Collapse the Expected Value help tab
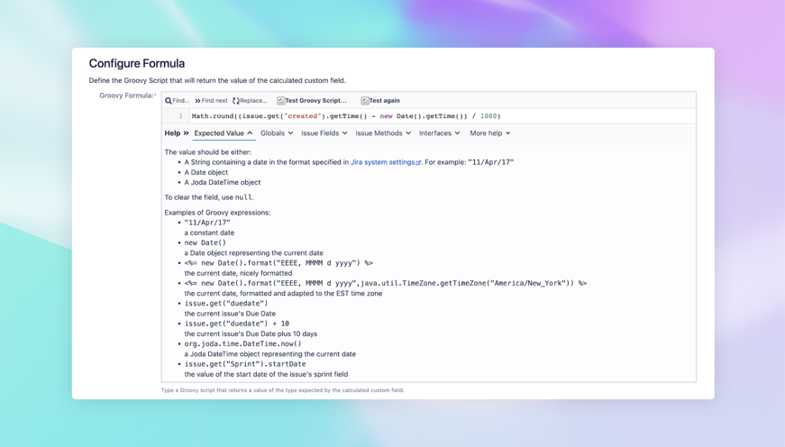This screenshot has width=785, height=447. pos(224,133)
